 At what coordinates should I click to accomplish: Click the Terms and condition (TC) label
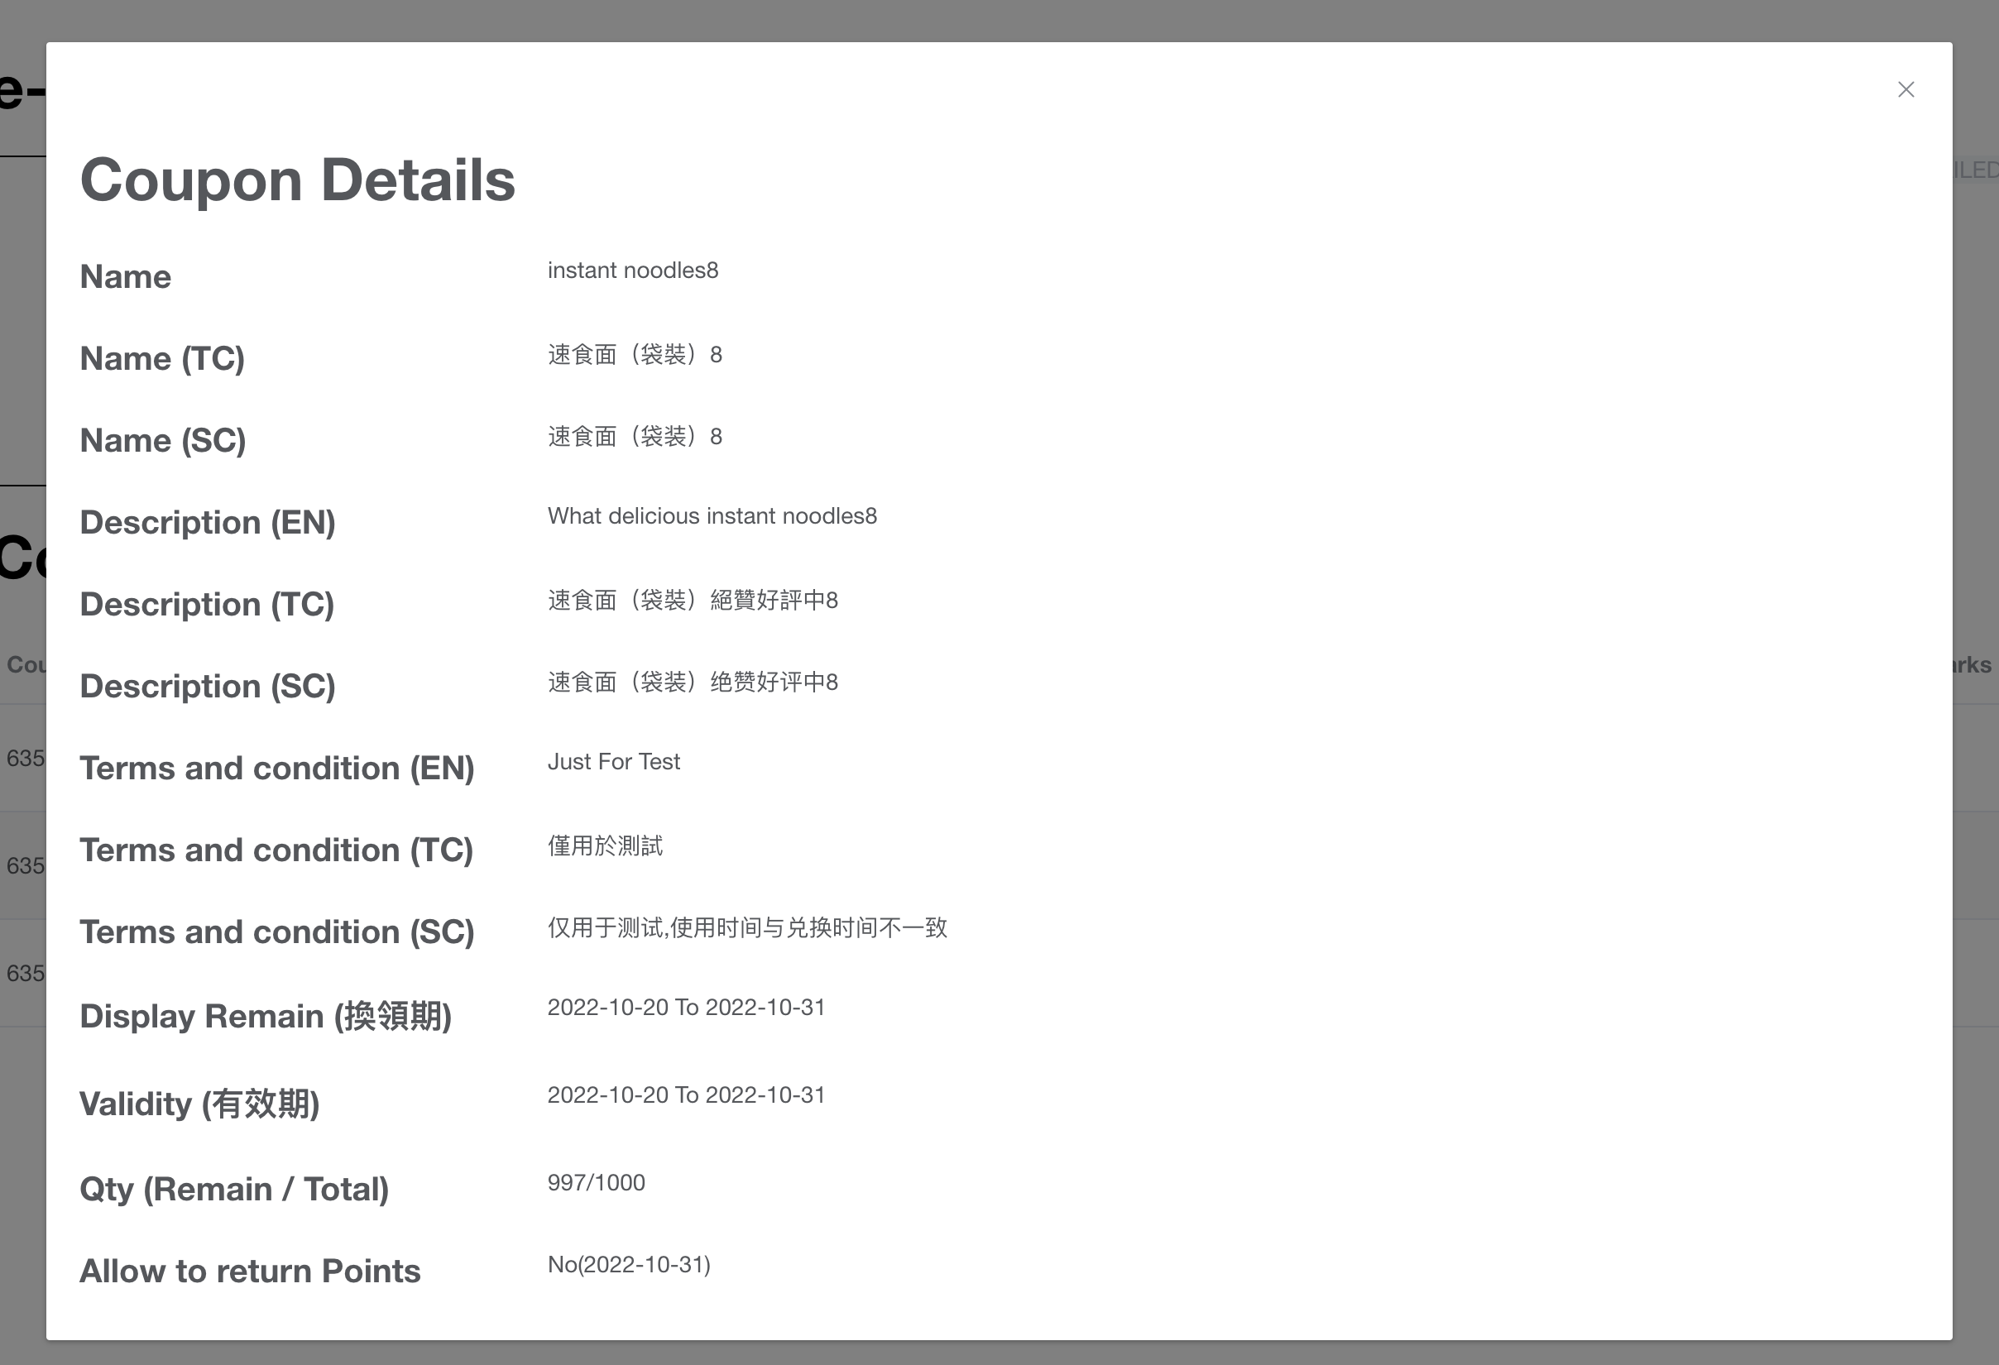276,850
